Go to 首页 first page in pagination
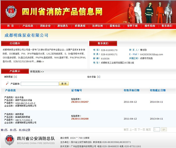 [126, 130]
